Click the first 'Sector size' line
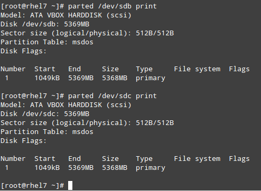Screen dimensions: 261x191 87,33
